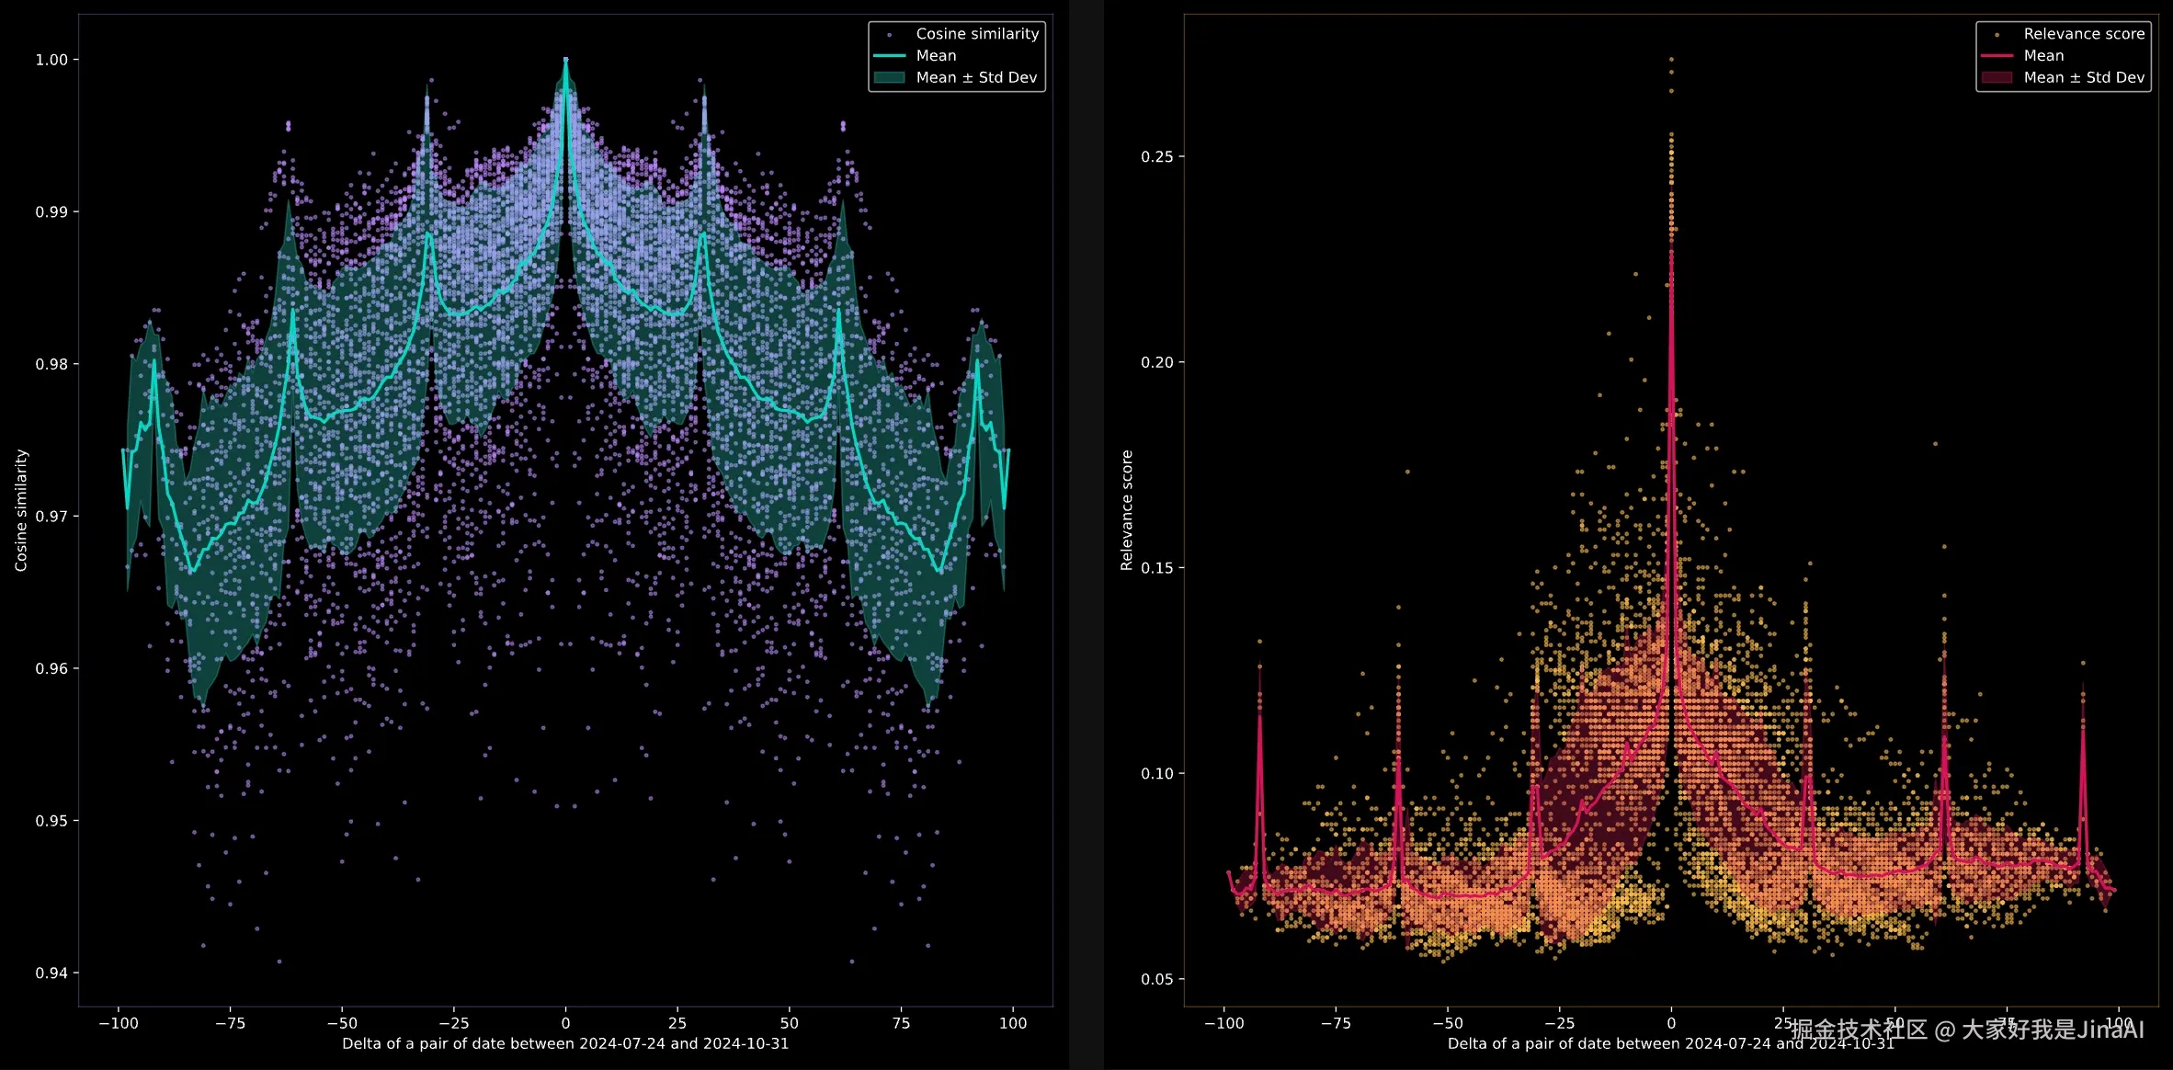Click the gold Relevance score legend dot
Image resolution: width=2173 pixels, height=1070 pixels.
click(x=1997, y=35)
